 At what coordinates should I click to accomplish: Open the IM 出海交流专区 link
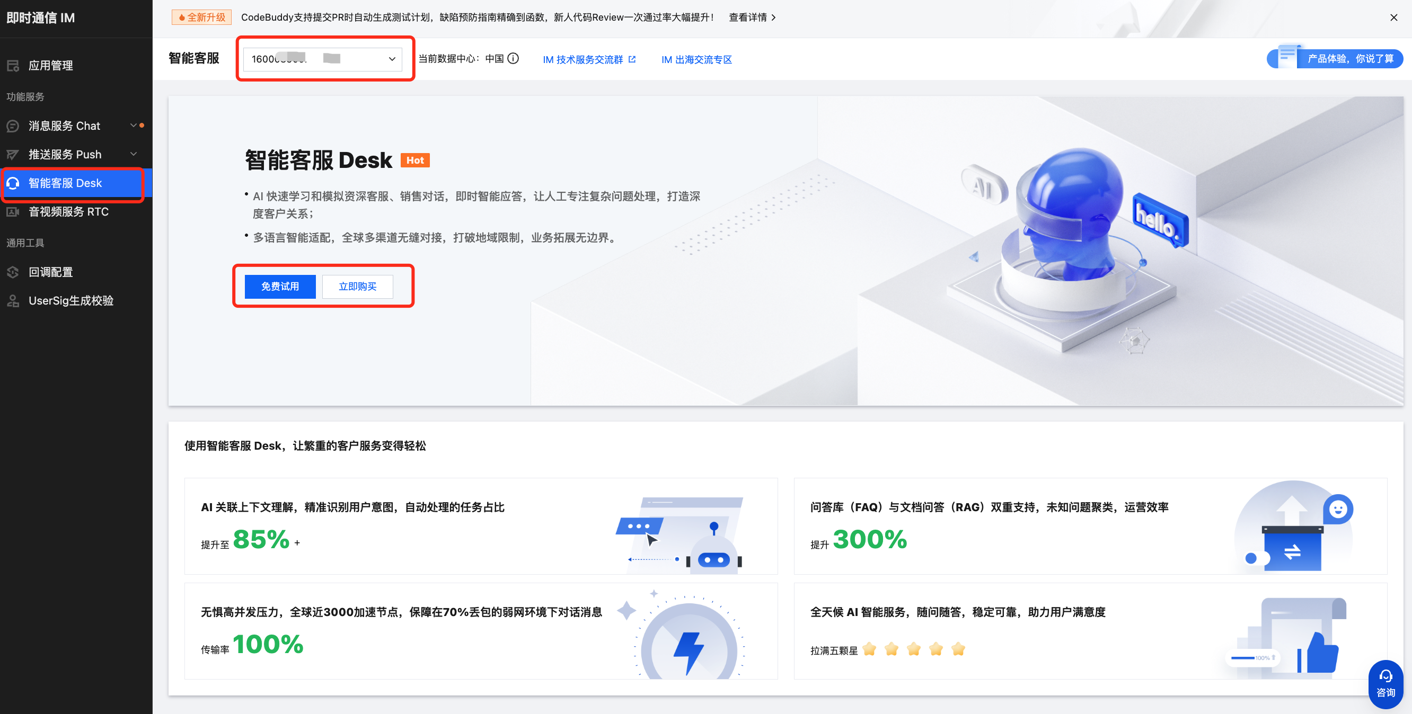pyautogui.click(x=696, y=59)
